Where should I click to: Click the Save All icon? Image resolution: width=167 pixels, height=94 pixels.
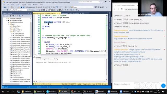(24, 7)
